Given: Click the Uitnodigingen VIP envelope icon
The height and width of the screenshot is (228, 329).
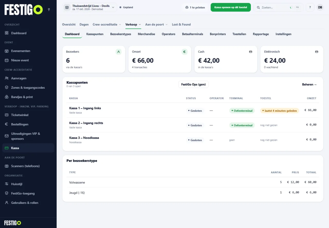Looking at the screenshot, I should pyautogui.click(x=7, y=136).
